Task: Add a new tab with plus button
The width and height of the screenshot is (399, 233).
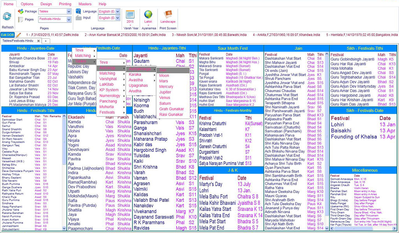Action: (x=45, y=41)
